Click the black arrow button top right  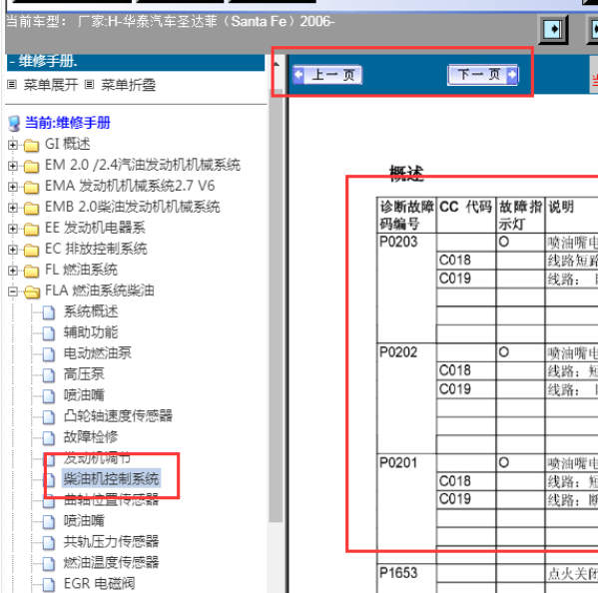[x=553, y=29]
